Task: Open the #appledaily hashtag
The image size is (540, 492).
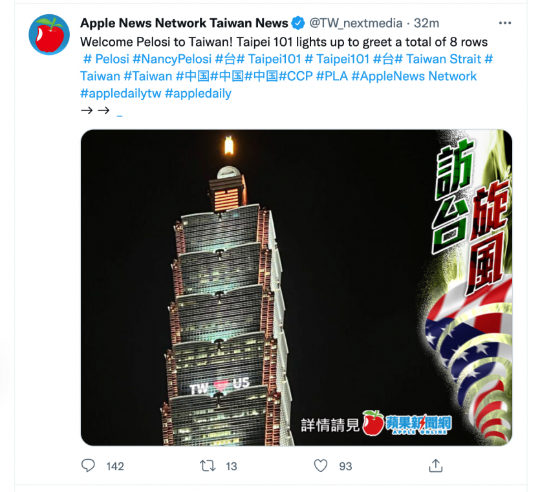Action: tap(198, 93)
